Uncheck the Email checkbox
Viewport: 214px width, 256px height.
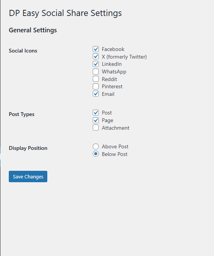[x=96, y=94]
